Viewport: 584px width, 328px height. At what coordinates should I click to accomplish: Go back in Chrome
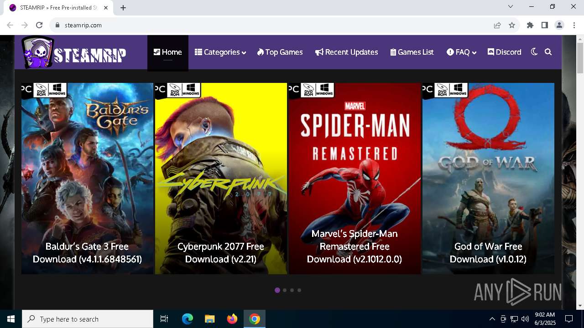click(x=10, y=25)
